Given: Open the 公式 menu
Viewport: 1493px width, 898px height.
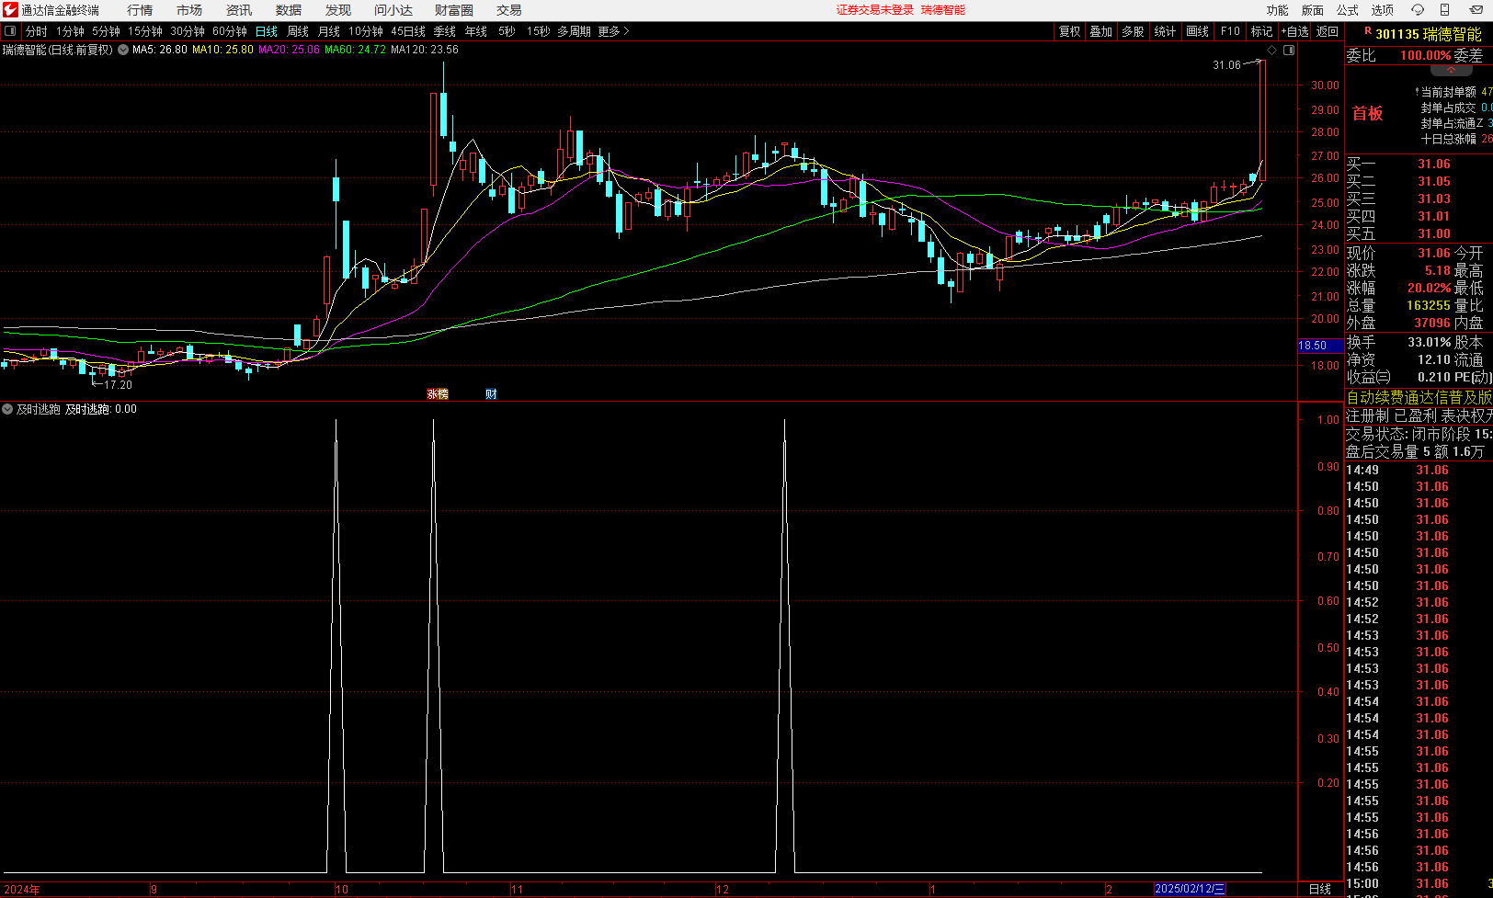Looking at the screenshot, I should [x=1348, y=10].
